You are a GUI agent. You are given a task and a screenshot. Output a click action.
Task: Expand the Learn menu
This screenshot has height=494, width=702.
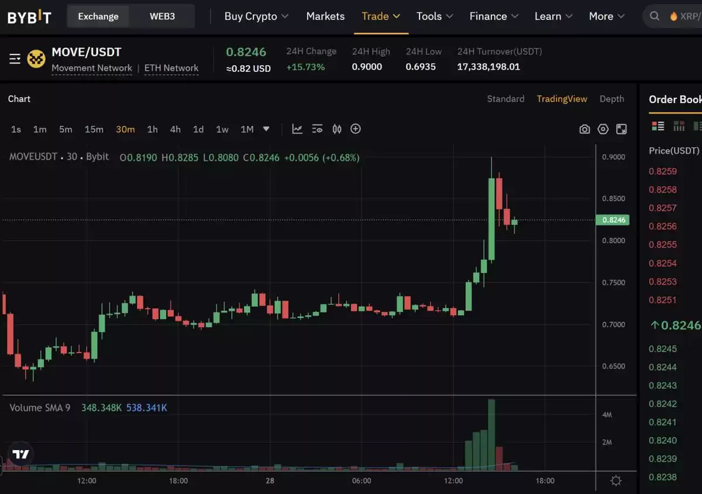point(554,16)
